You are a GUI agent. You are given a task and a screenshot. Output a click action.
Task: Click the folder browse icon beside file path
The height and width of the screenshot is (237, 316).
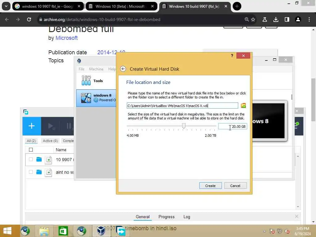tap(243, 106)
